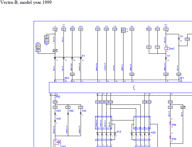Screen dimensions: 192x147
Task: Click the X1 connector pin numbered 44
Action: [x=81, y=58]
